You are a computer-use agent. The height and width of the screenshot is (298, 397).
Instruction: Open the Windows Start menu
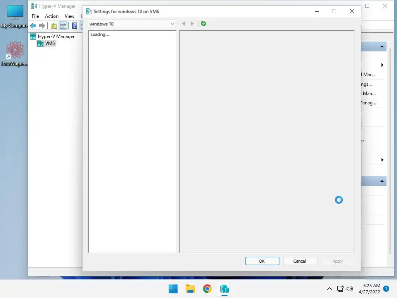click(173, 289)
